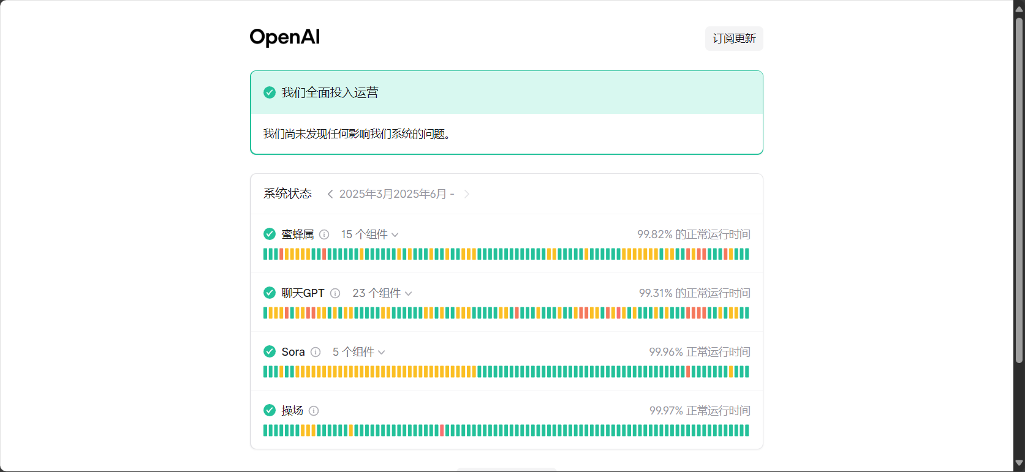1025x472 pixels.
Task: Click the 聊天GPT component name
Action: point(303,293)
